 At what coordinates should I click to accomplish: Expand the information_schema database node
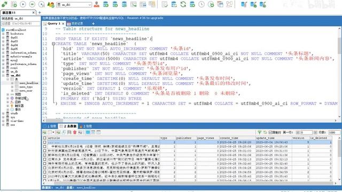pos(3,53)
